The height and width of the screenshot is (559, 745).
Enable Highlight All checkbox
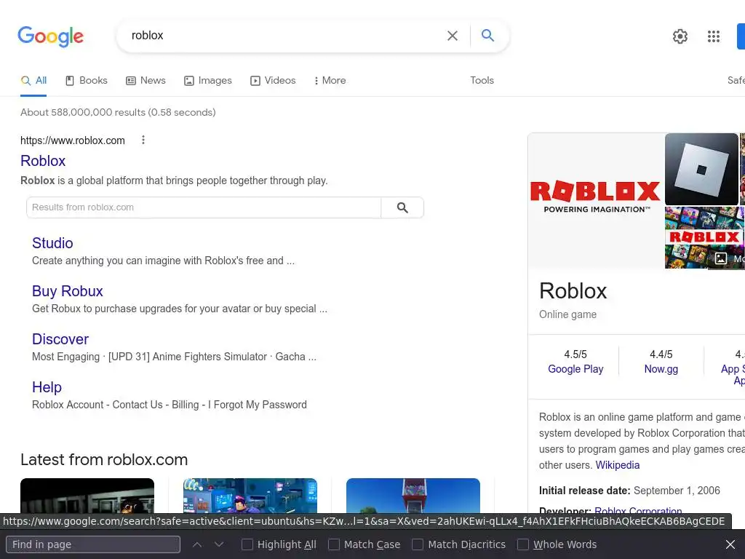[247, 544]
